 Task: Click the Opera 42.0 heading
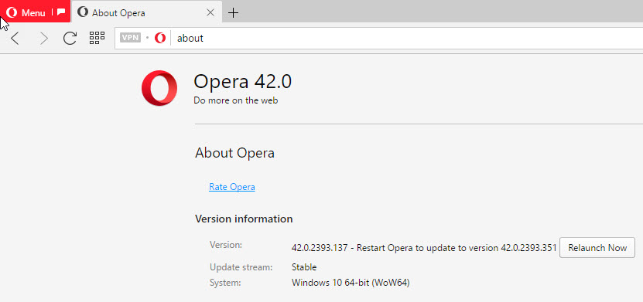242,81
